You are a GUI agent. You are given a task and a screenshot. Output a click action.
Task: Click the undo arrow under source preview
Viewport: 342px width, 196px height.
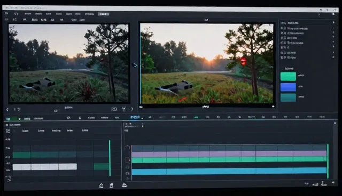[x=7, y=110]
